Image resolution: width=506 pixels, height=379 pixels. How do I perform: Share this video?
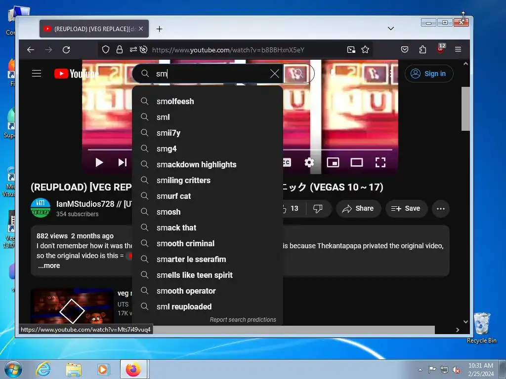pos(358,209)
